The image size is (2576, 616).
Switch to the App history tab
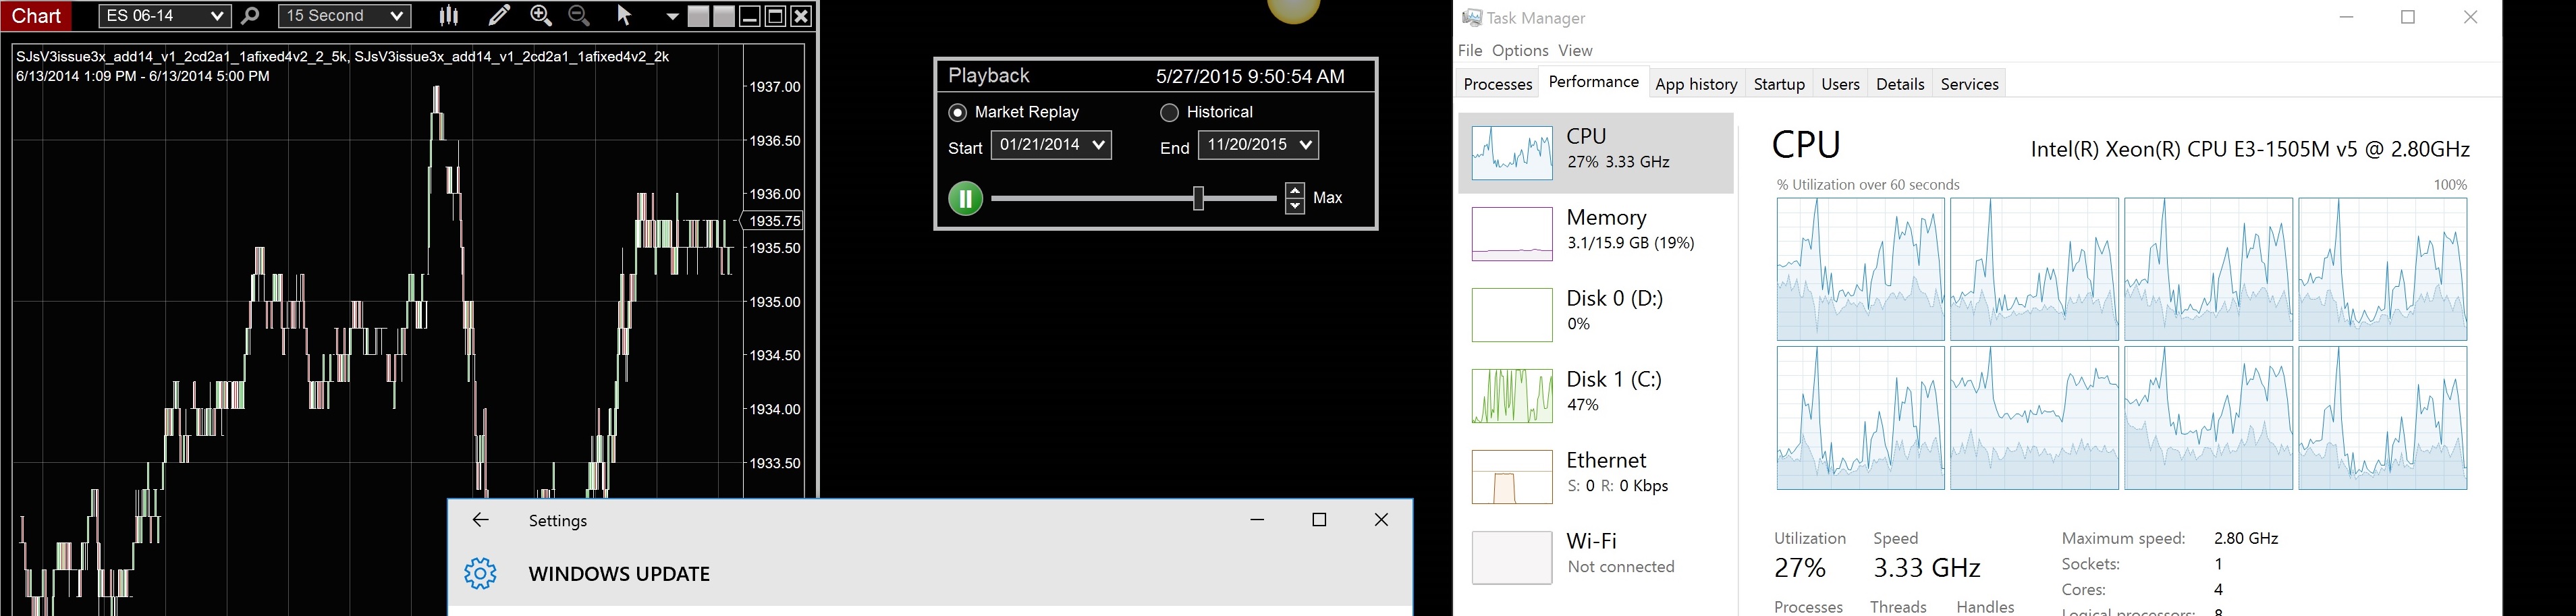[1696, 84]
